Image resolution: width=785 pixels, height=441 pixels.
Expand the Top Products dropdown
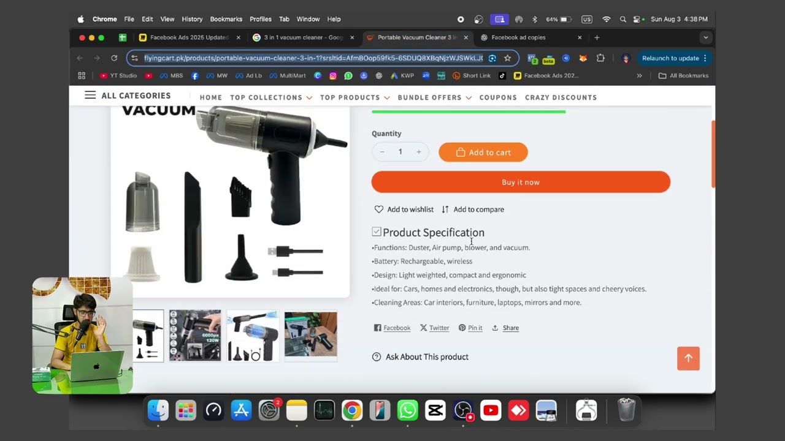pyautogui.click(x=355, y=97)
